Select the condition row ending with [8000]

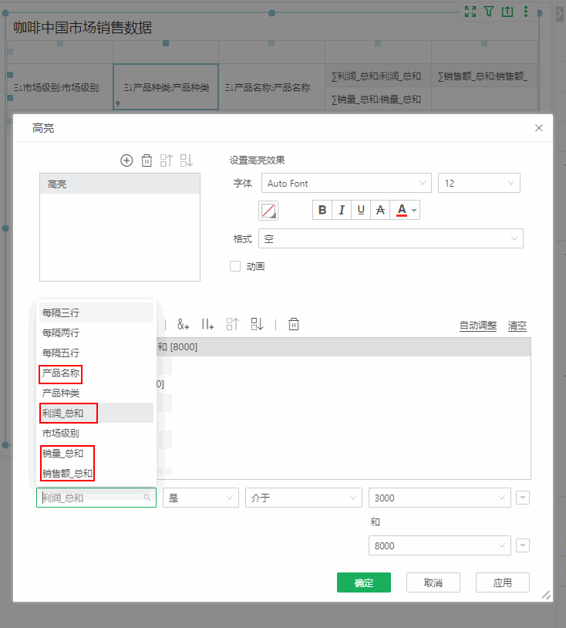point(343,347)
